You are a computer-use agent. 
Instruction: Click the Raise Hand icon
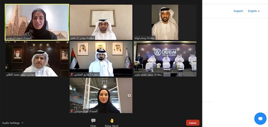tap(112, 121)
